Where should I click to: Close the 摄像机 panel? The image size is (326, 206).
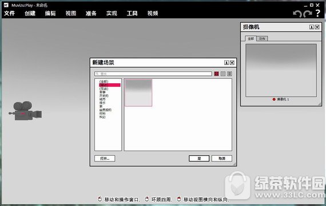(x=317, y=27)
